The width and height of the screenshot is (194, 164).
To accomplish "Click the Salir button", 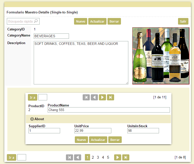I will (x=183, y=22).
